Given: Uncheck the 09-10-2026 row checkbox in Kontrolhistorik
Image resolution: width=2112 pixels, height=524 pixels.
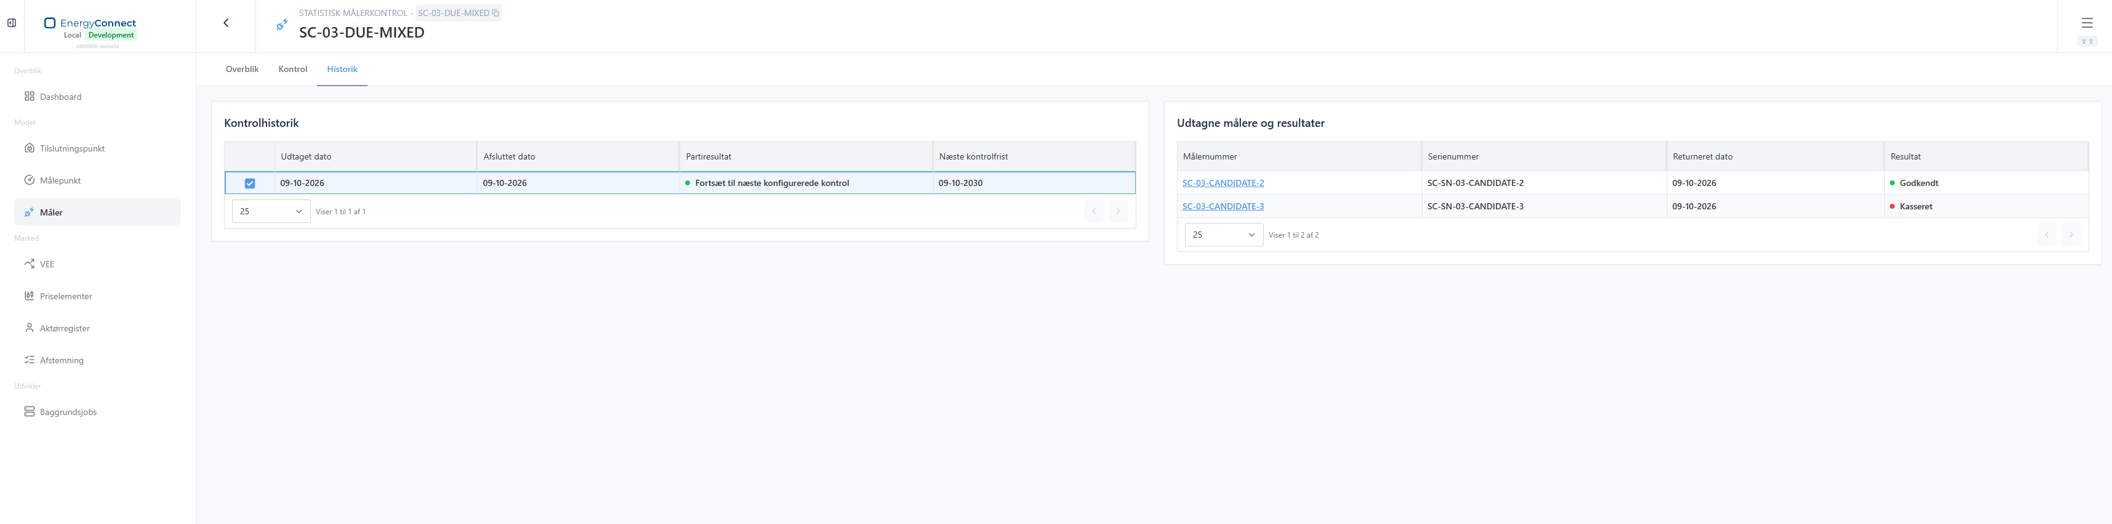Looking at the screenshot, I should 250,183.
